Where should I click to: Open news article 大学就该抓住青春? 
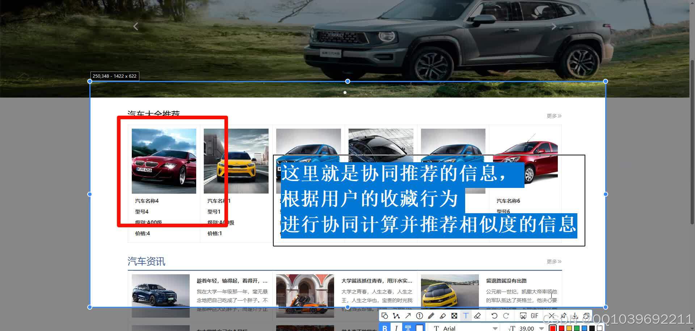click(377, 281)
